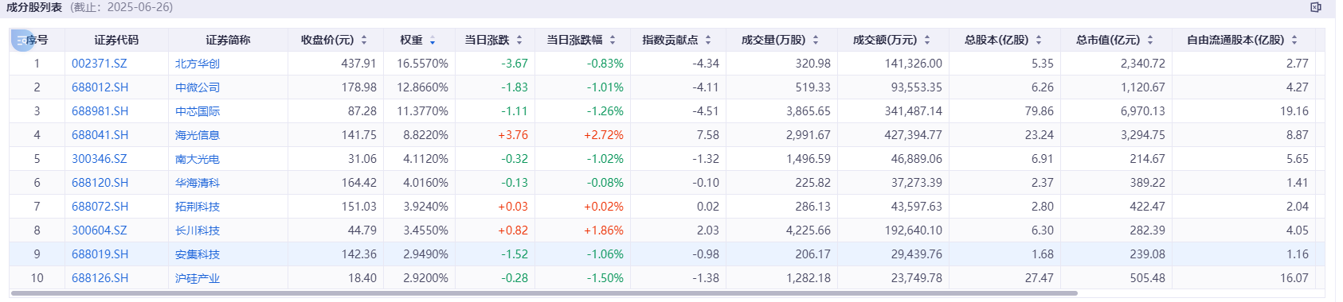1343x302 pixels.
Task: Click the 长川科技 name link
Action: pos(198,230)
